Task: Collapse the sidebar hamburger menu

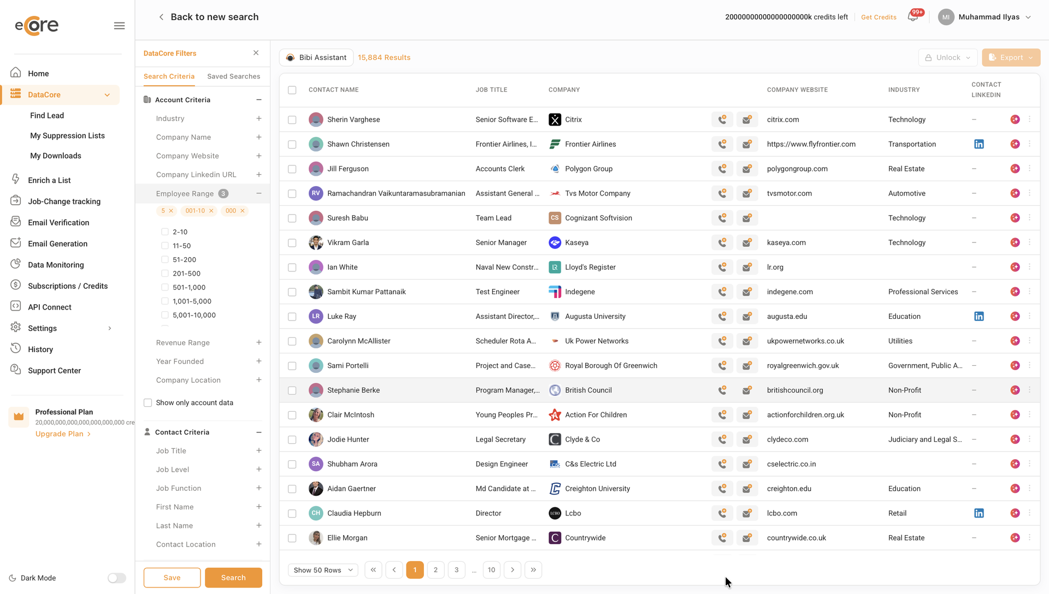Action: [x=119, y=26]
